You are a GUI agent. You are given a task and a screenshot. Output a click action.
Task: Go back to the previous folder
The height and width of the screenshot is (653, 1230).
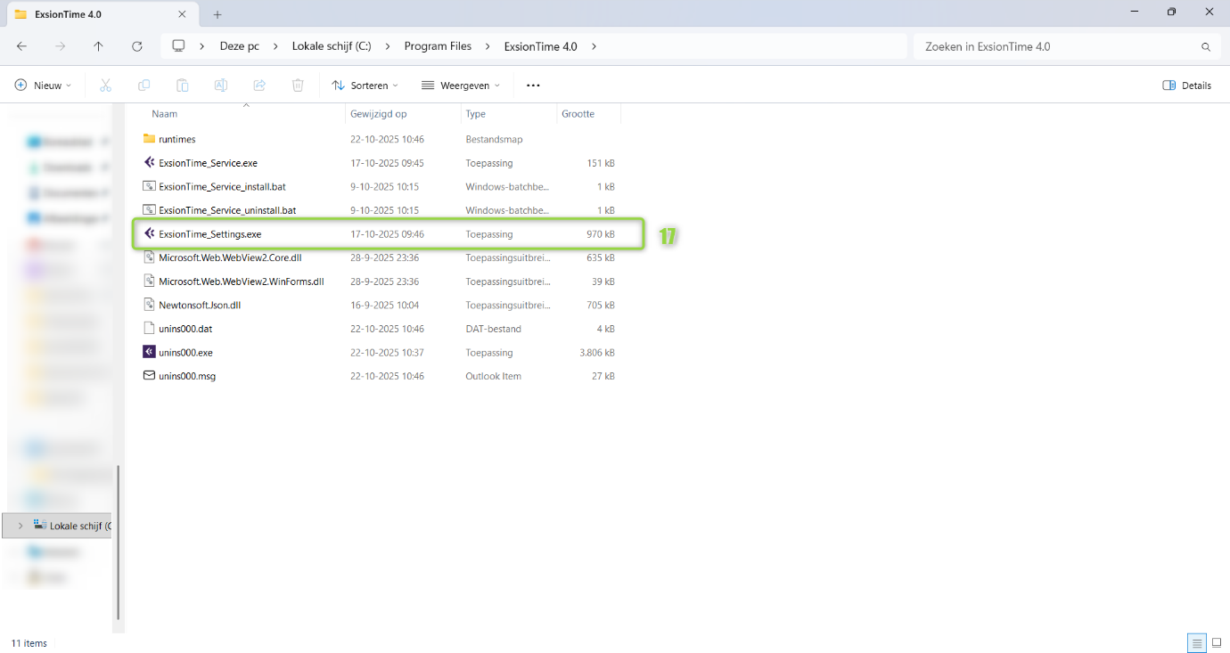pos(21,46)
